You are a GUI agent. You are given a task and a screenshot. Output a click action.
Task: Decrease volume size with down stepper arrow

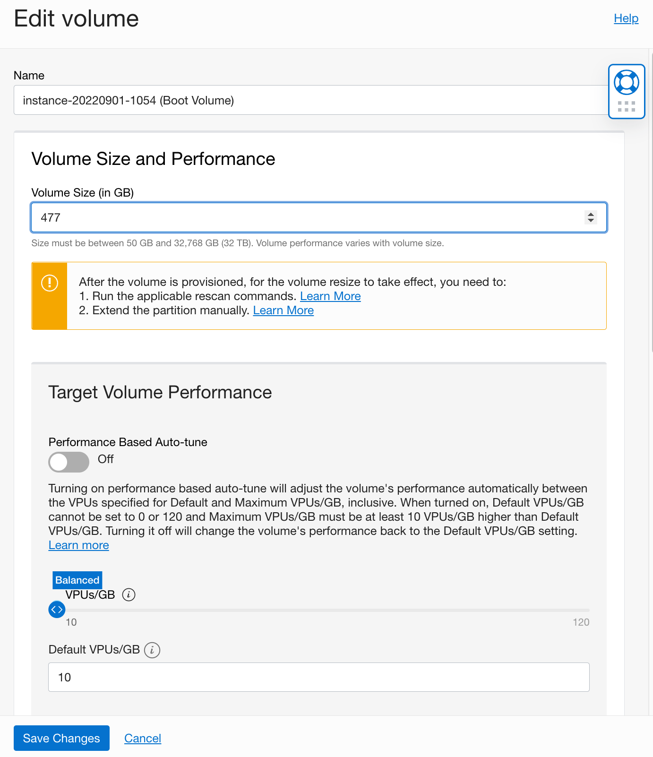click(x=591, y=220)
